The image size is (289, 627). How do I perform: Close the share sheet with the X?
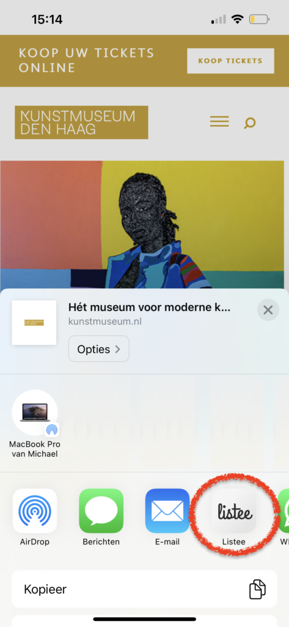click(x=268, y=310)
